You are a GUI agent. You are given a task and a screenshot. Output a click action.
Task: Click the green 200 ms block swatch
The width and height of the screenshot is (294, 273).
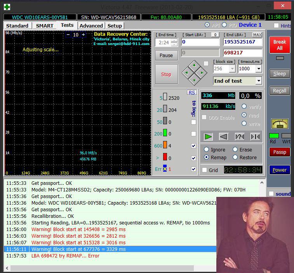pyautogui.click(x=165, y=132)
